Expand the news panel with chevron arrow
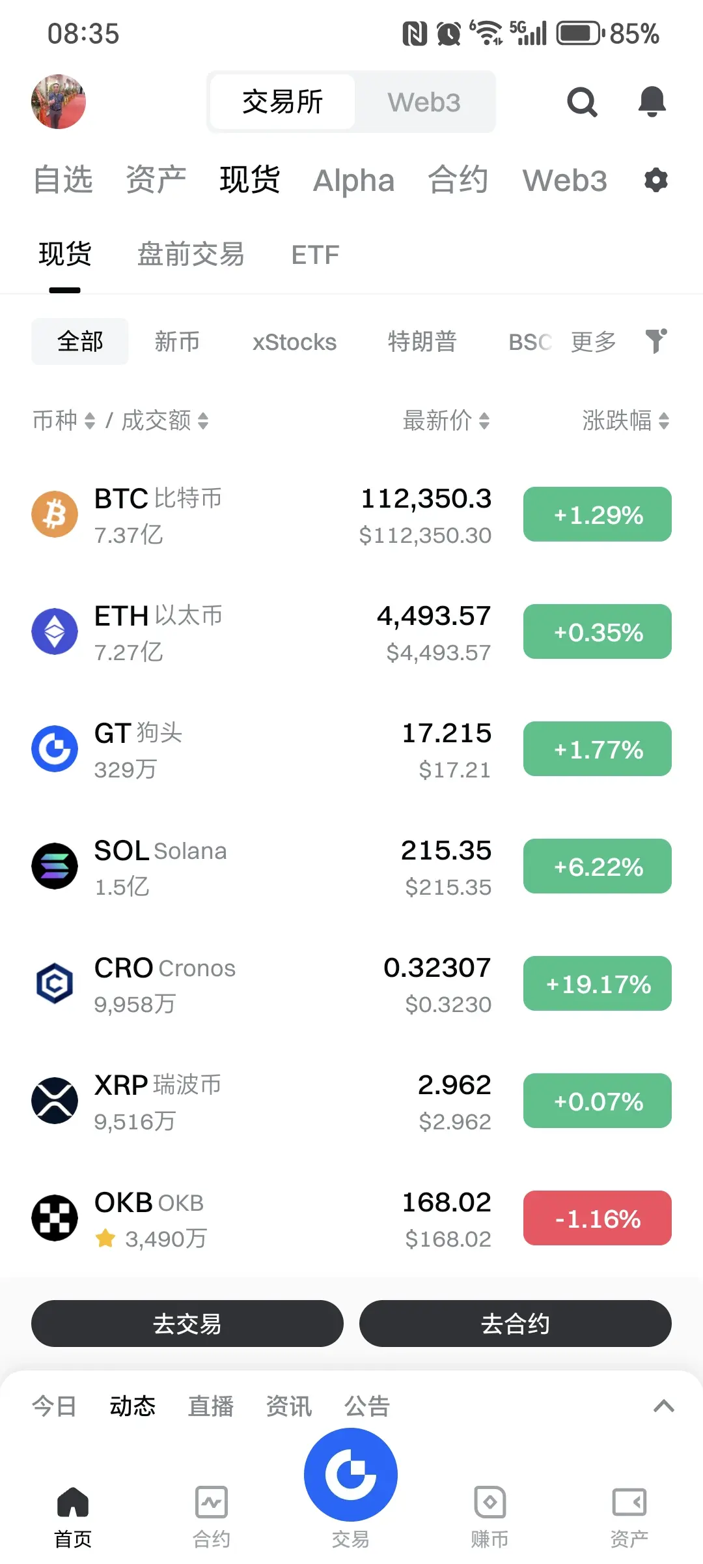This screenshot has width=703, height=1564. (x=663, y=1406)
